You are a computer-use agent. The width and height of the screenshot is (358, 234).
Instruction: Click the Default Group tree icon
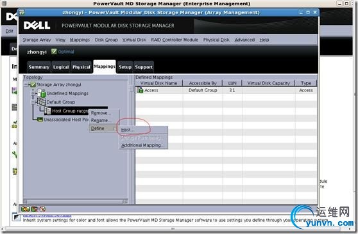click(41, 102)
